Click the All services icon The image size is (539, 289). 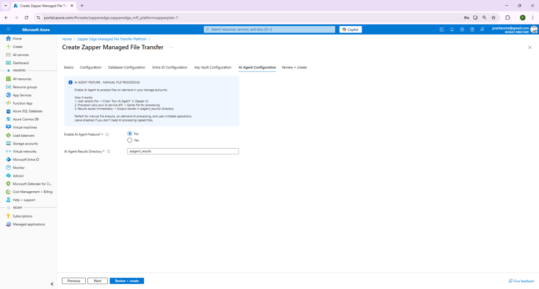(8, 55)
